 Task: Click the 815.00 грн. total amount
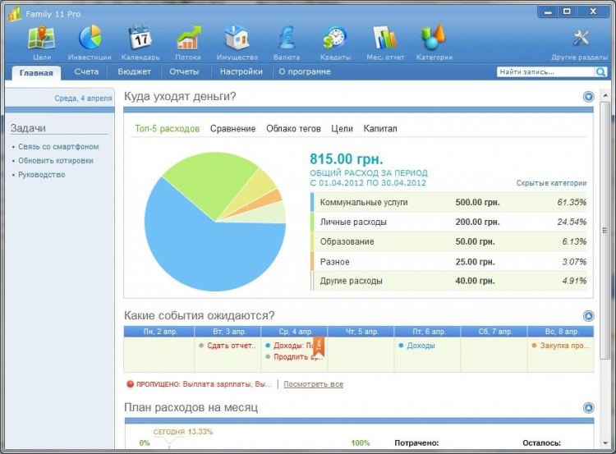coord(346,159)
